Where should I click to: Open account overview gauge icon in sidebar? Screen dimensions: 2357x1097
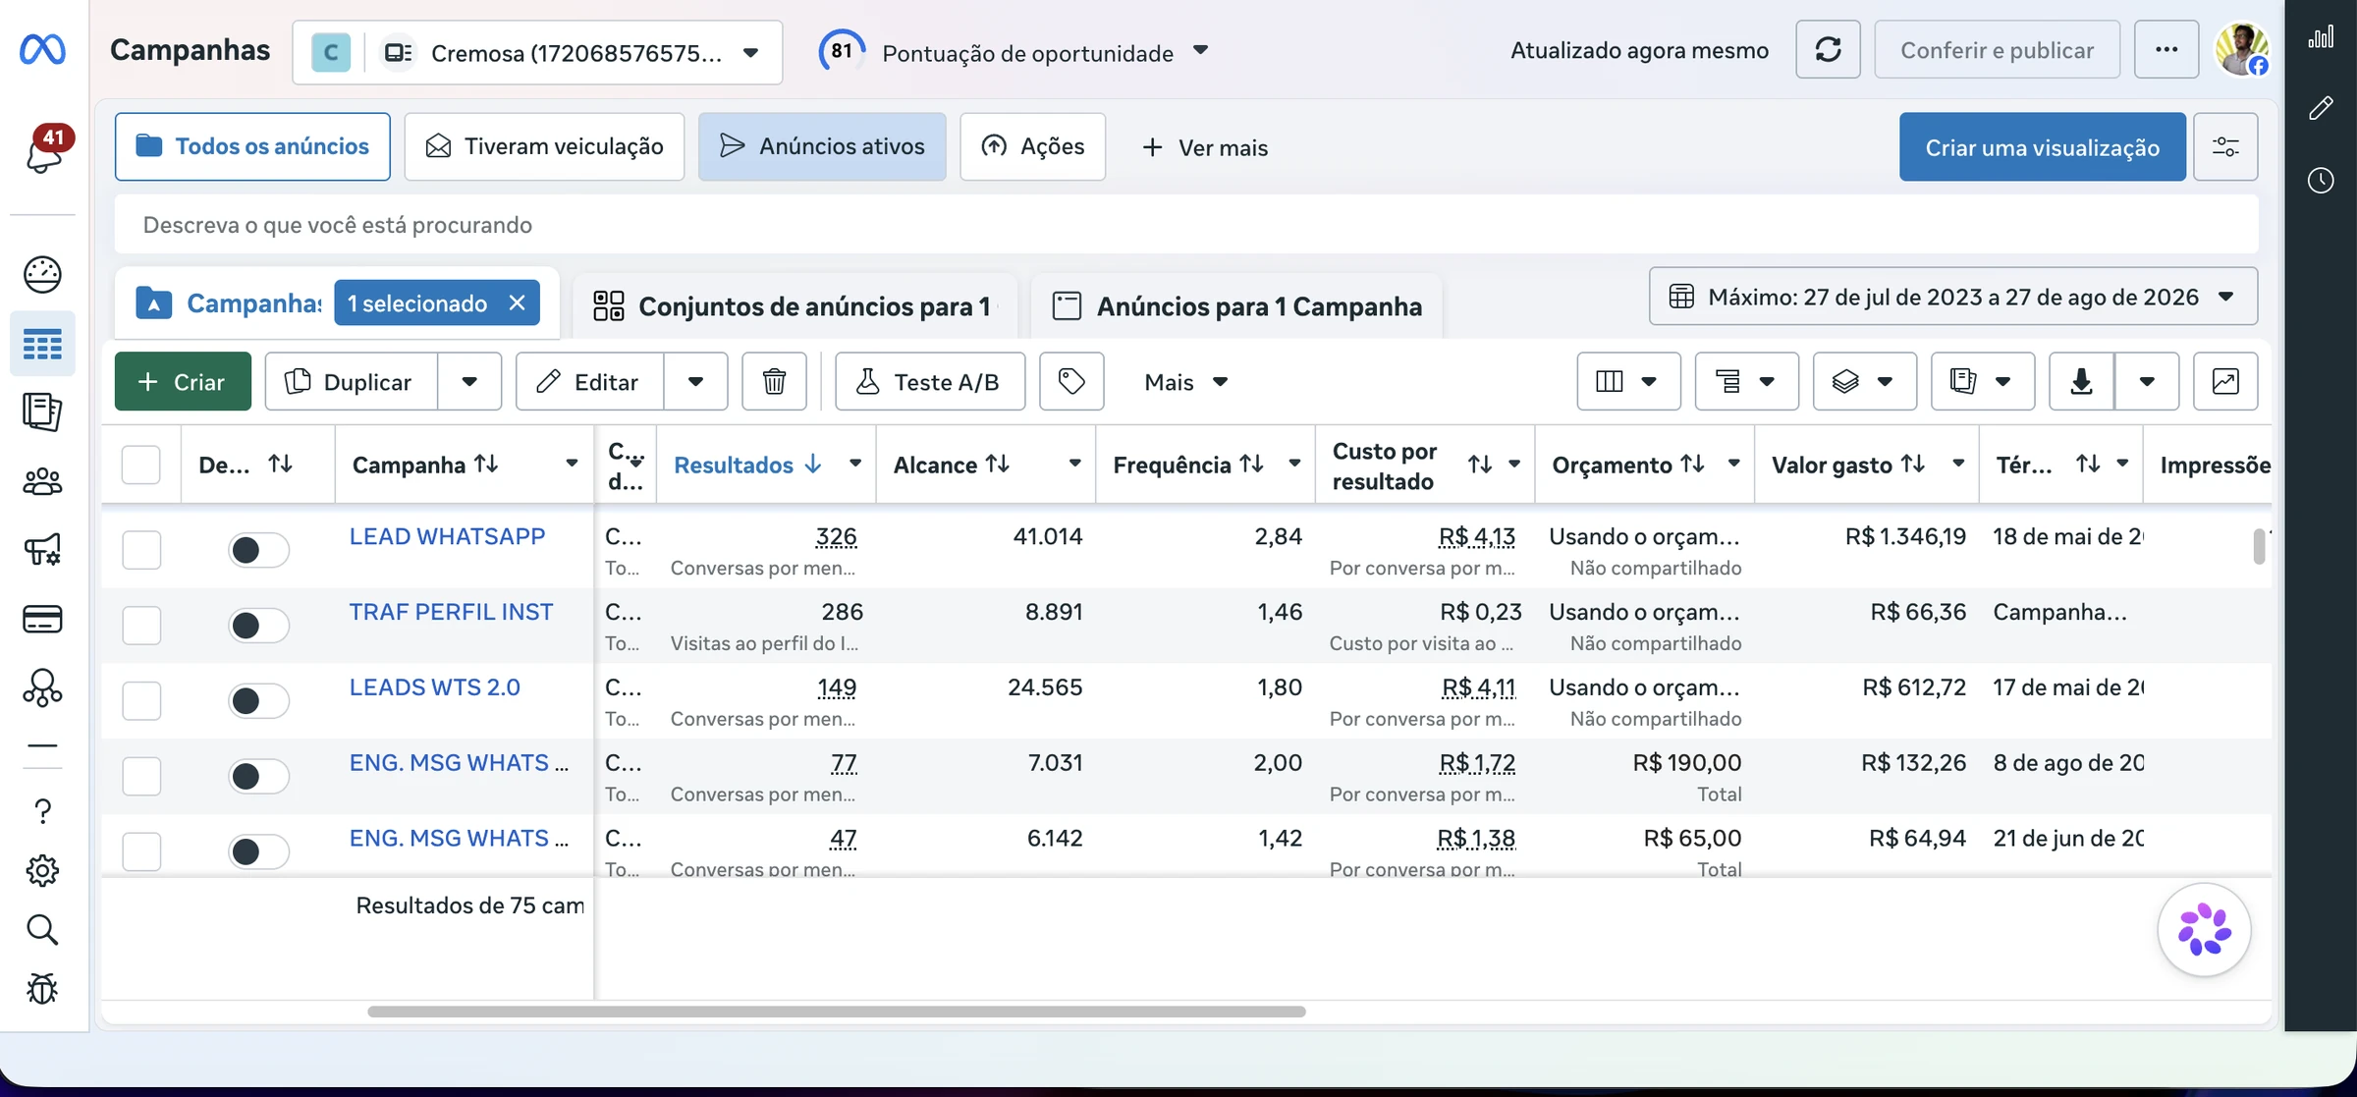pyautogui.click(x=42, y=274)
